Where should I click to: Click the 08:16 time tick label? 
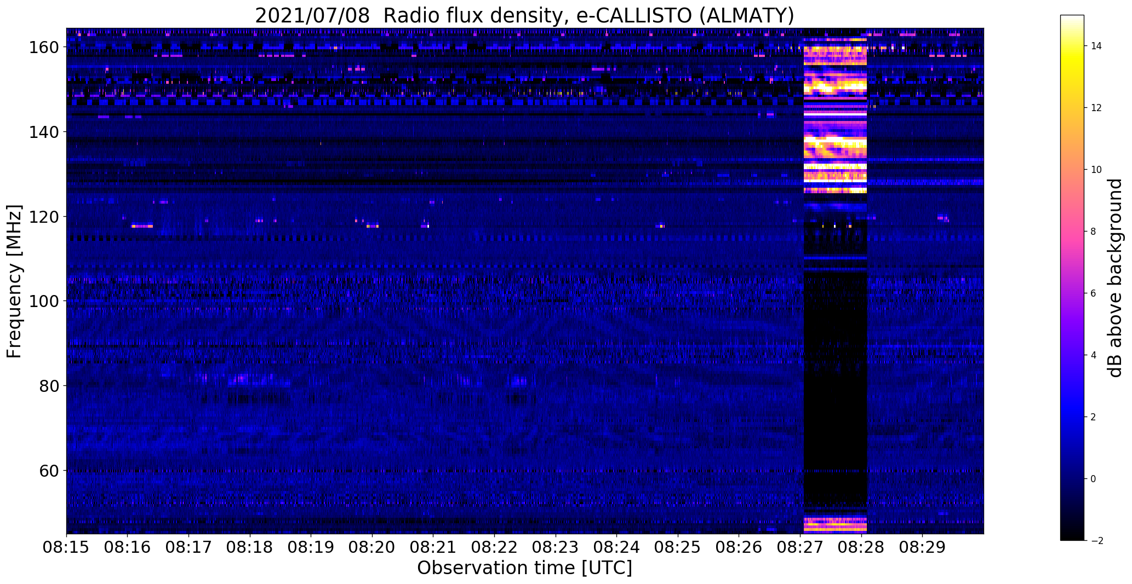[128, 547]
